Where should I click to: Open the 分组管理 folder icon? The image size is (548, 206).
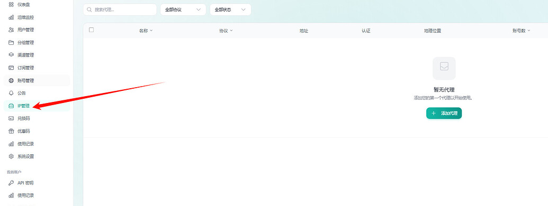(11, 43)
